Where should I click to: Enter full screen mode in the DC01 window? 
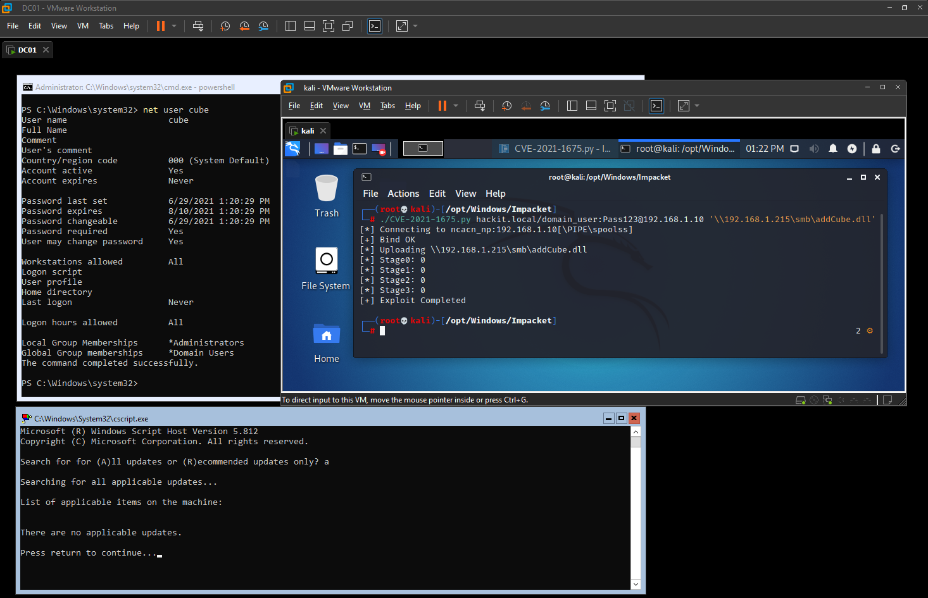coord(329,26)
